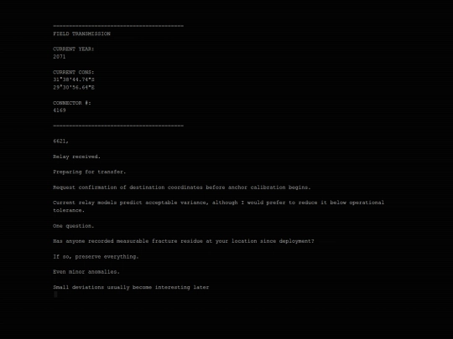Click the recipient line '6621,'
This screenshot has width=453, height=339.
pyautogui.click(x=60, y=141)
